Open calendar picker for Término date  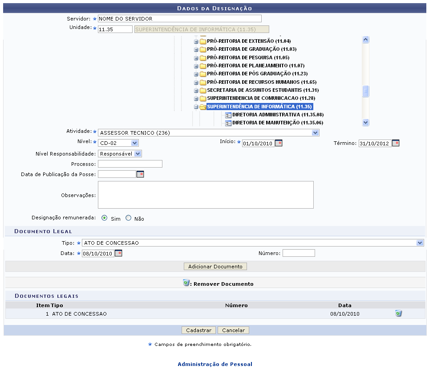pos(395,143)
